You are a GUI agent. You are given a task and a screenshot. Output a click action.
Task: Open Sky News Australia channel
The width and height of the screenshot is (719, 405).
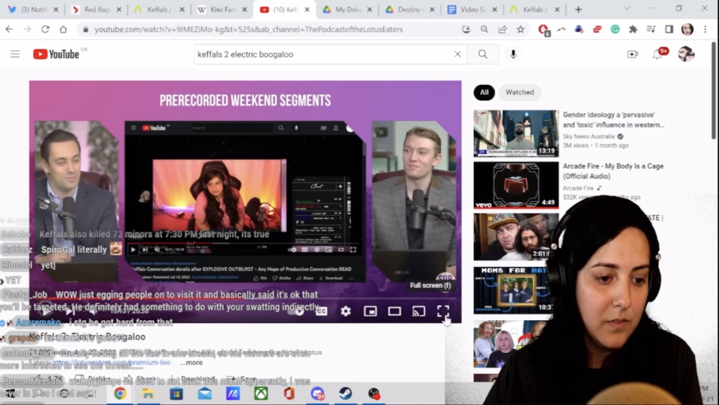[x=589, y=136]
